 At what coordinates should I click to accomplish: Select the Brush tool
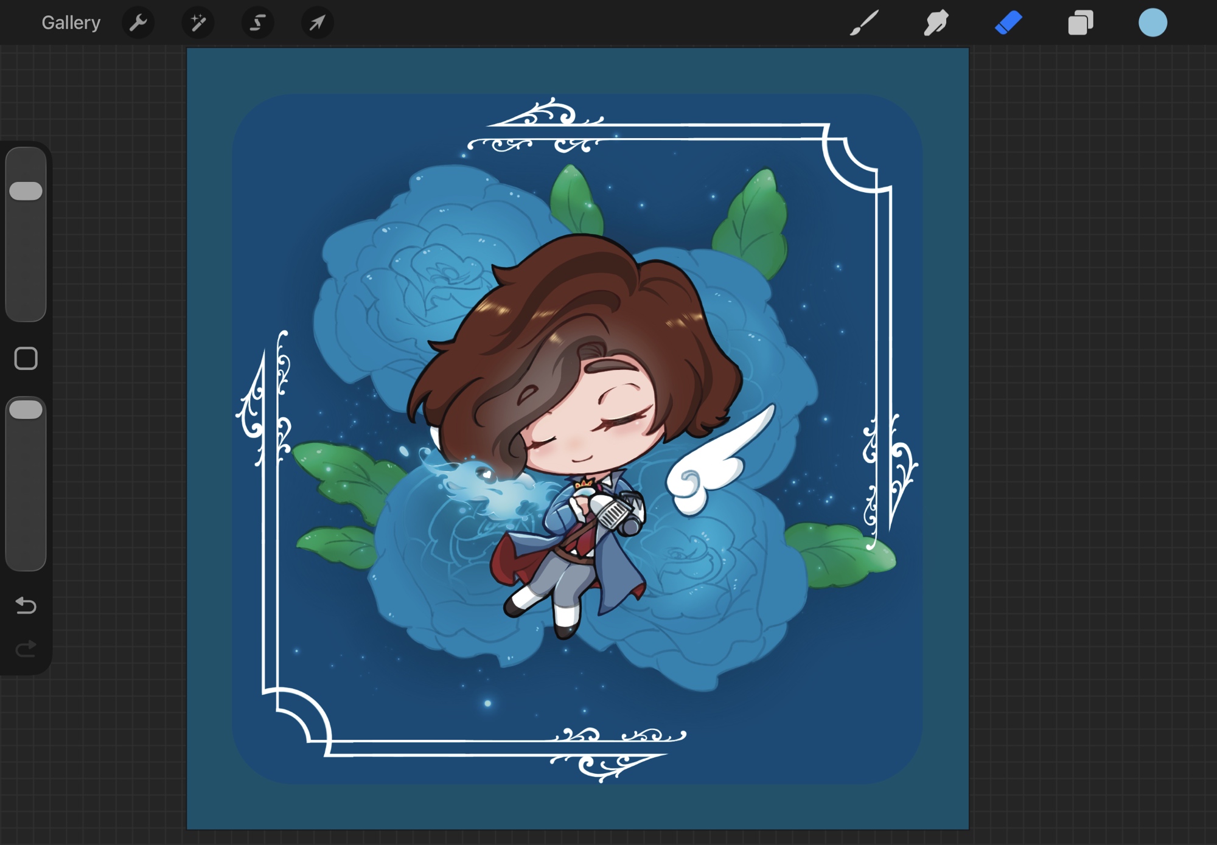tap(864, 23)
